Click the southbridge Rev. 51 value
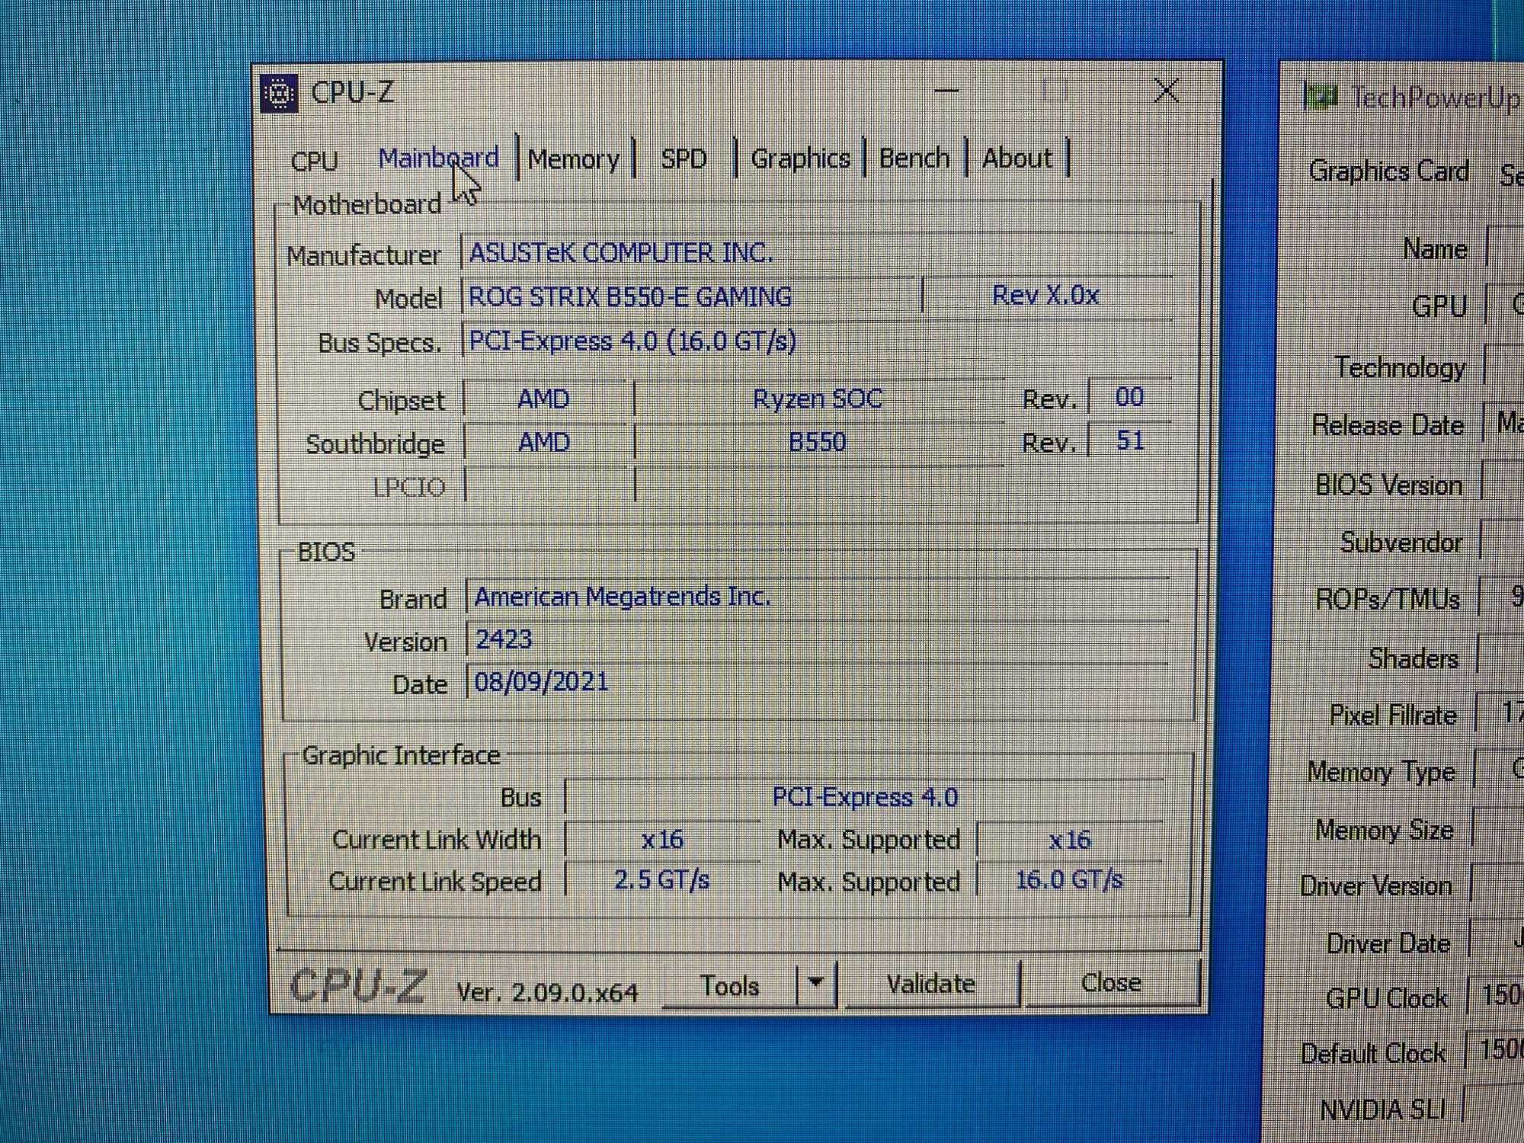The height and width of the screenshot is (1143, 1524). 1129,440
